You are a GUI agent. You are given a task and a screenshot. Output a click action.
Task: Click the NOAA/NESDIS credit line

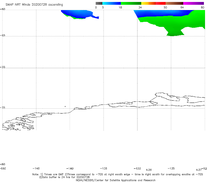[116, 180]
